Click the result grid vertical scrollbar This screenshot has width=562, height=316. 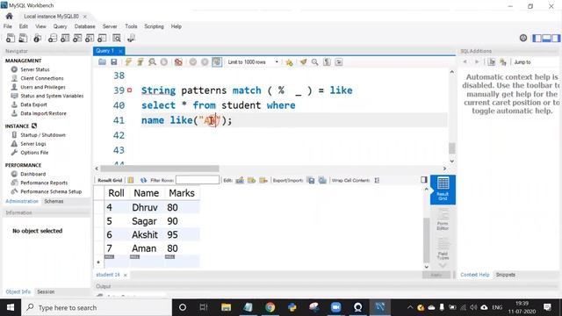coord(426,240)
